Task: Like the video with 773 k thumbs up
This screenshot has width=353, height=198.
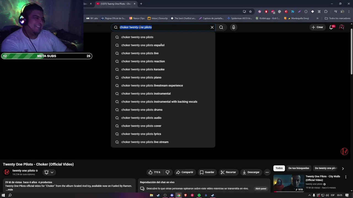Action: coord(154,172)
